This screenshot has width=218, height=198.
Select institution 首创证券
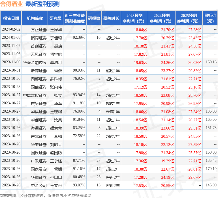[x=39, y=46]
